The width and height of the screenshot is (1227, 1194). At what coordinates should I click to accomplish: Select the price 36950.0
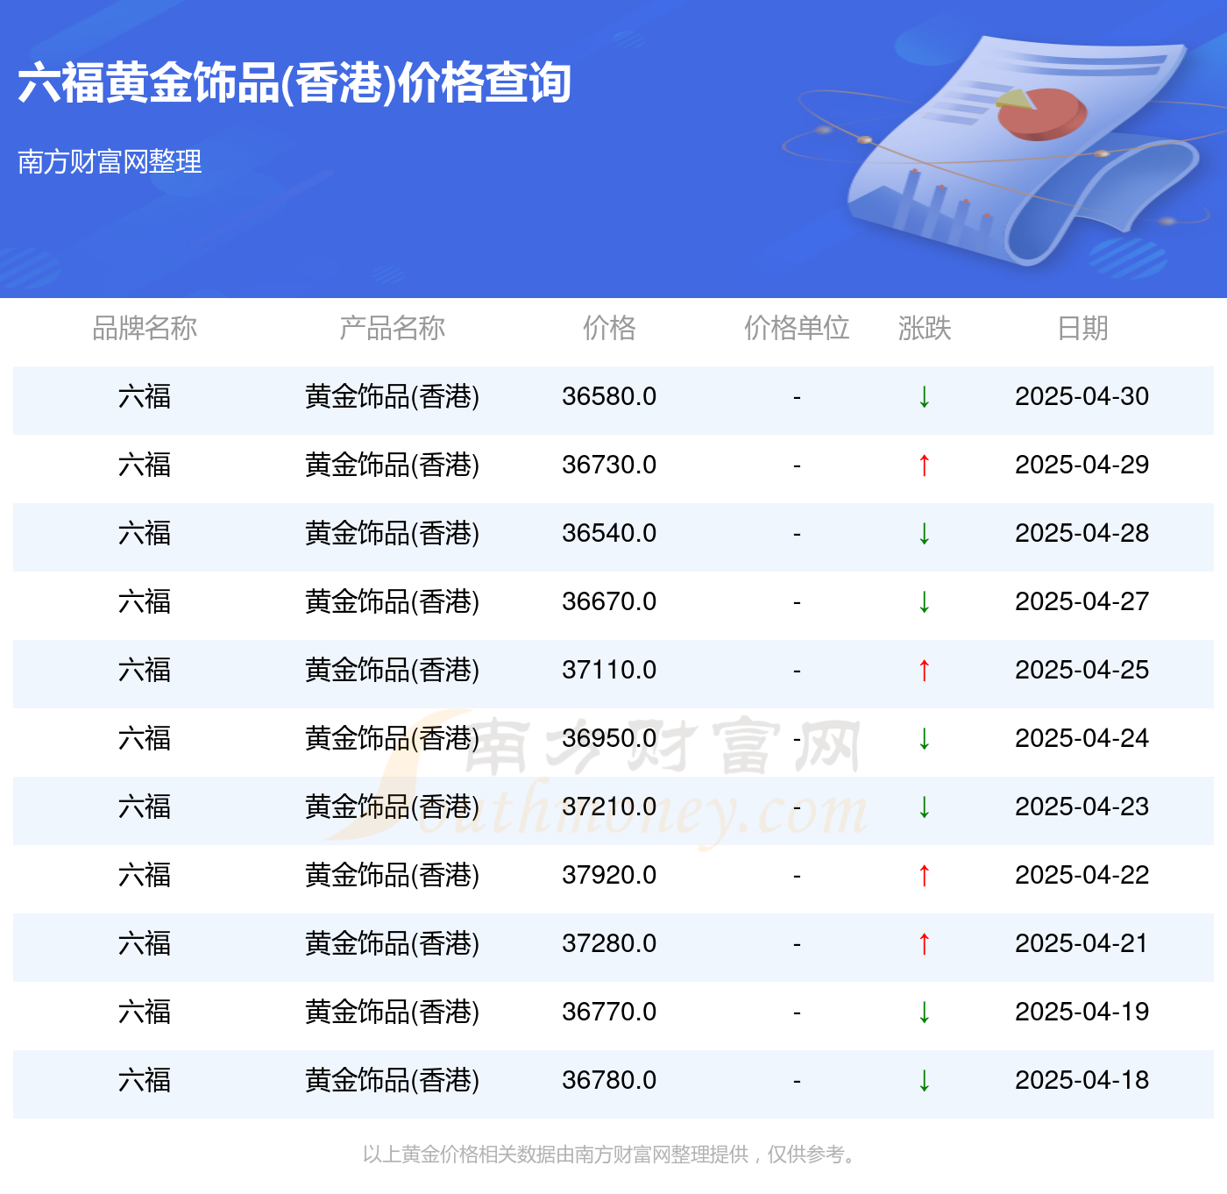pos(609,738)
